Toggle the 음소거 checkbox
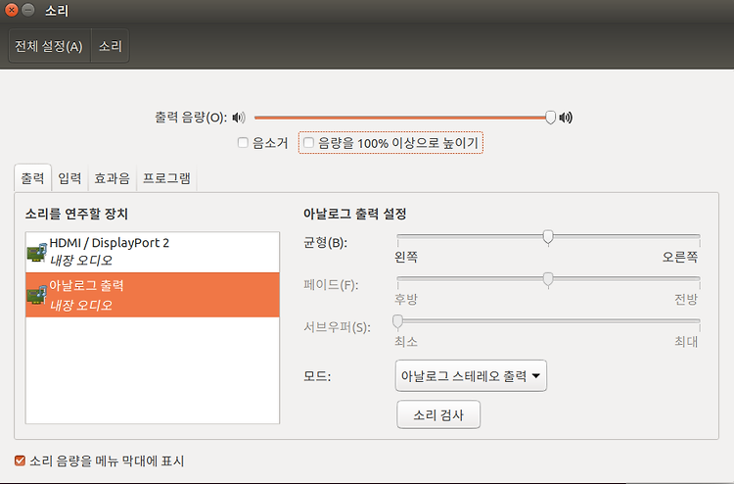Image resolution: width=734 pixels, height=484 pixels. click(243, 142)
